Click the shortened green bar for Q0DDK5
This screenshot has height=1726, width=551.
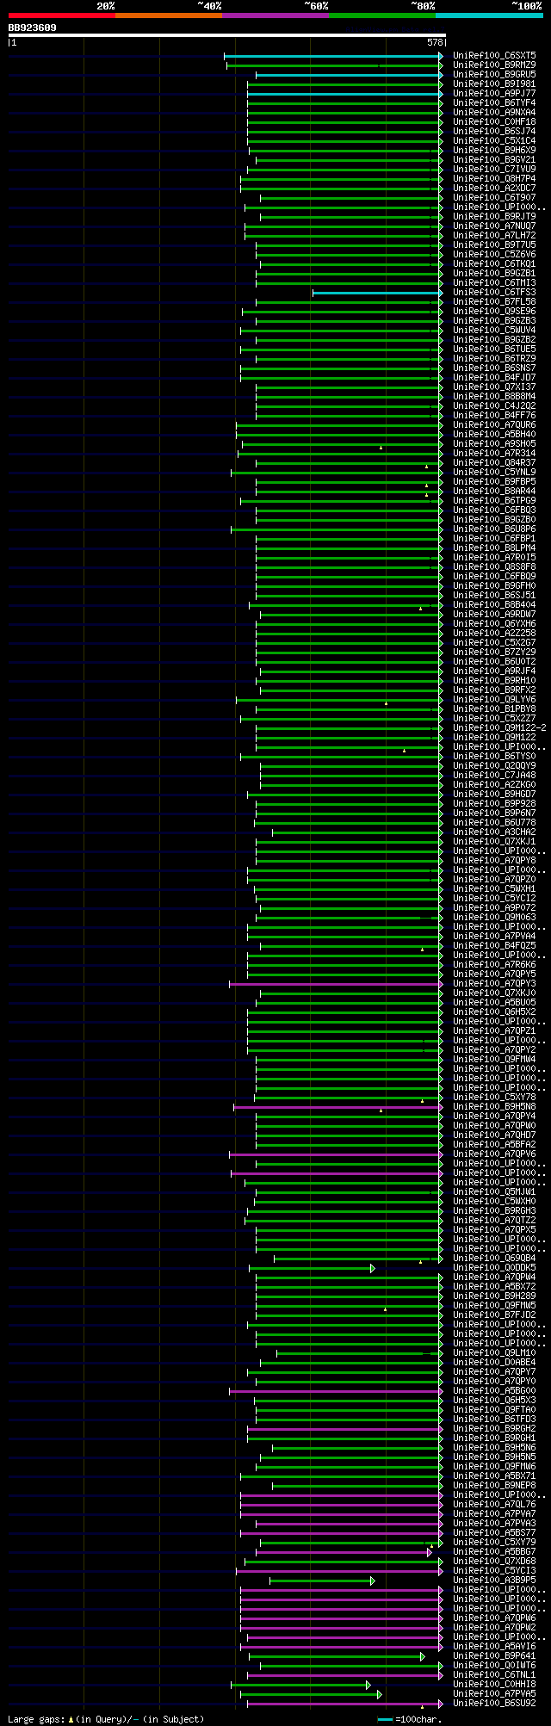(312, 1268)
